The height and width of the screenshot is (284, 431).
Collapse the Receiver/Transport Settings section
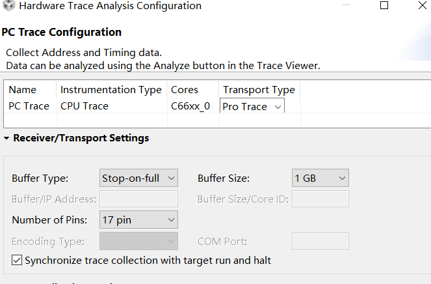click(7, 138)
